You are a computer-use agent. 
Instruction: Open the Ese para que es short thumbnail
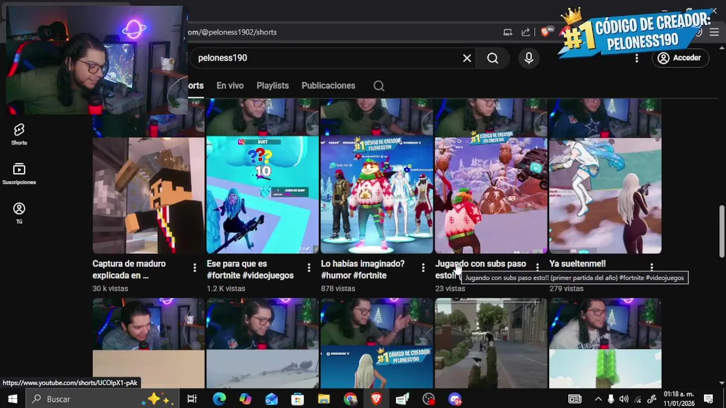click(x=263, y=195)
